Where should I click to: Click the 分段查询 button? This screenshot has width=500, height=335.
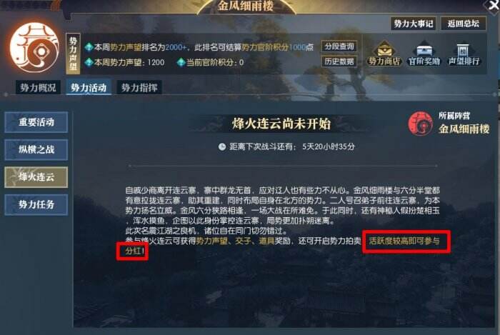[x=339, y=46]
